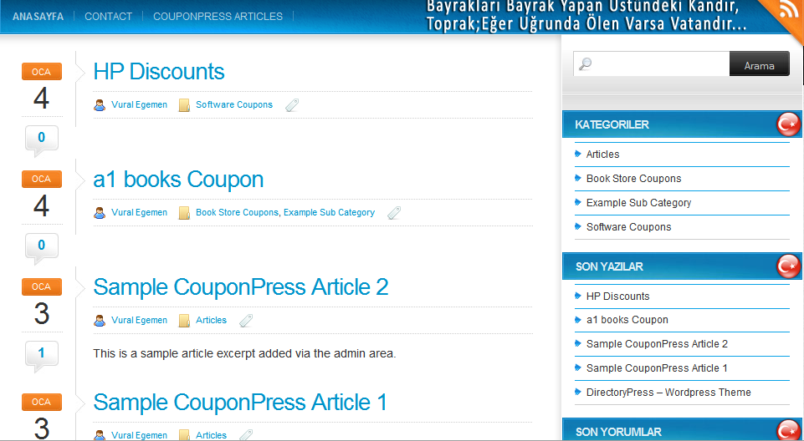Open Sample CouponPress Article 1 title
This screenshot has height=441, width=804.
(240, 402)
